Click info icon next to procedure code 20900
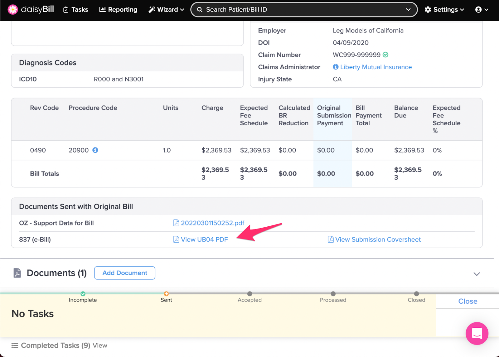The width and height of the screenshot is (499, 357). (x=95, y=150)
